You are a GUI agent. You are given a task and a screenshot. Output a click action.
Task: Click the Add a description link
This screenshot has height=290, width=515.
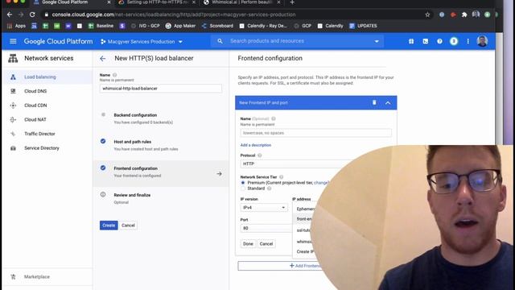point(256,145)
